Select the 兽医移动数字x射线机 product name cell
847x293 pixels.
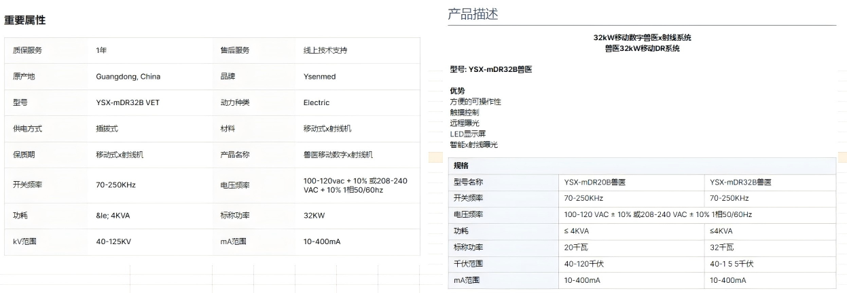338,155
